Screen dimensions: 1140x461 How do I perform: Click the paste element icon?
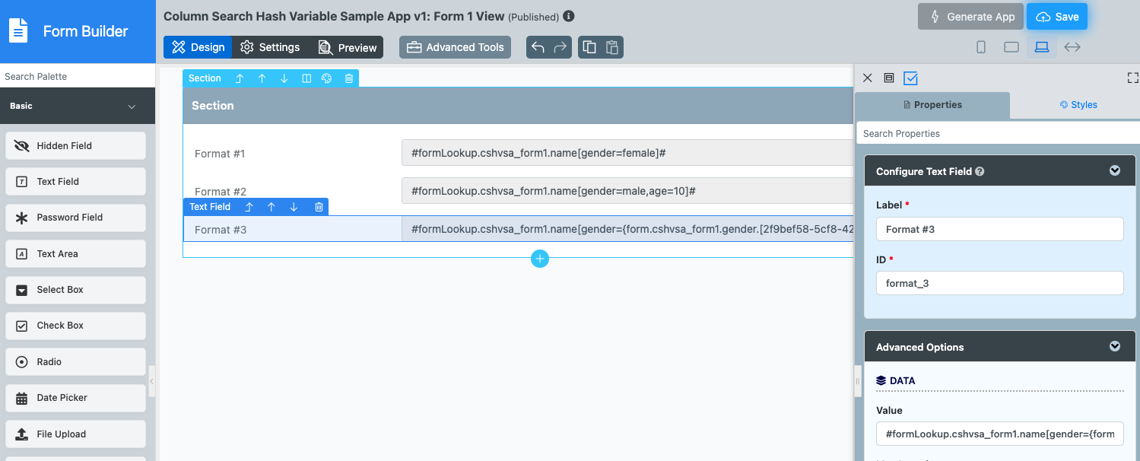(x=612, y=47)
